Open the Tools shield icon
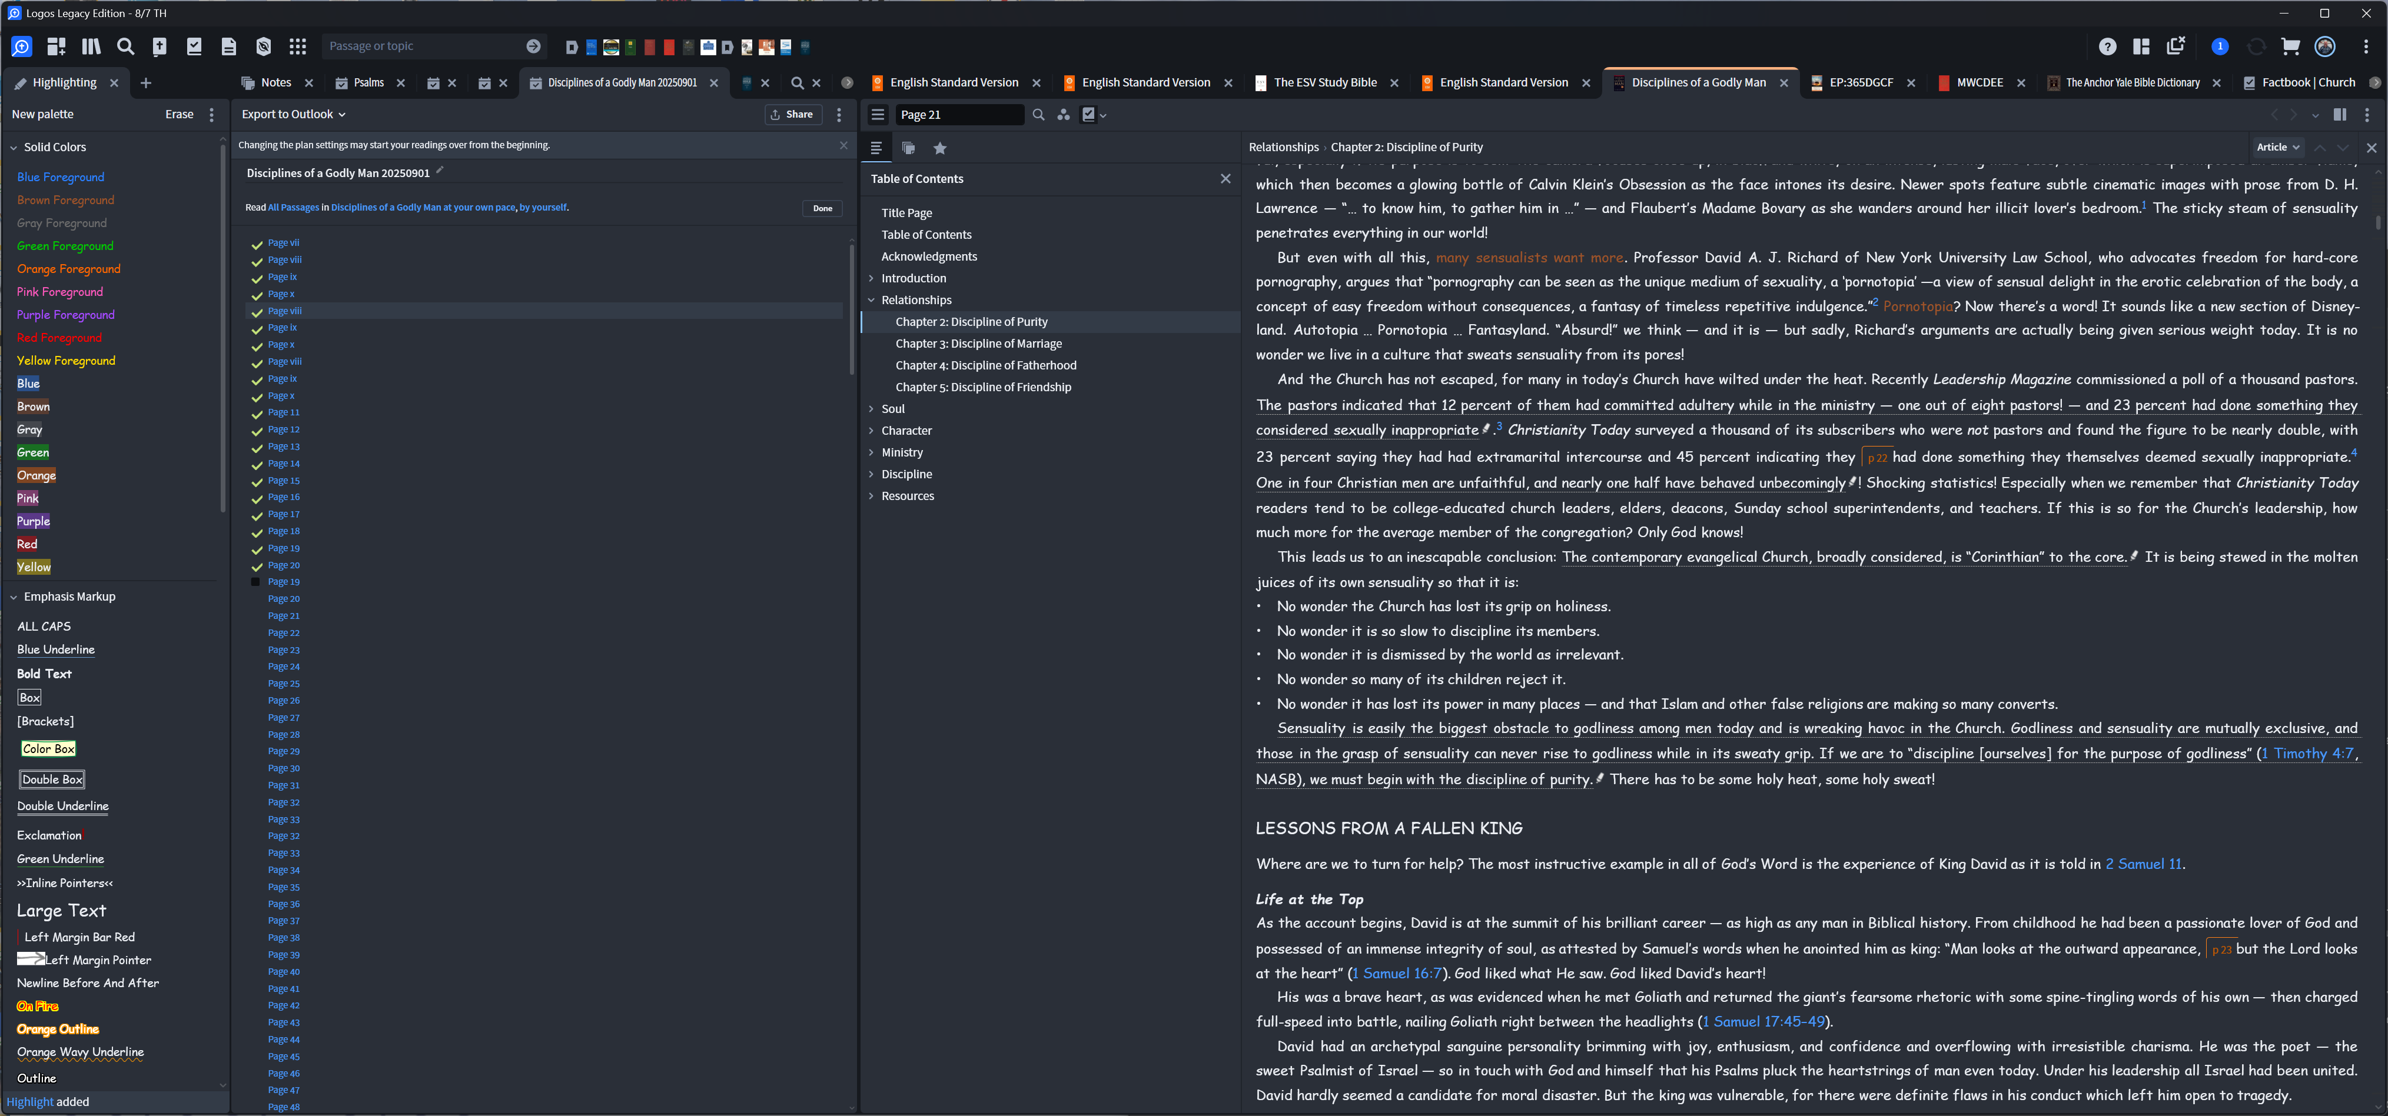 click(264, 46)
